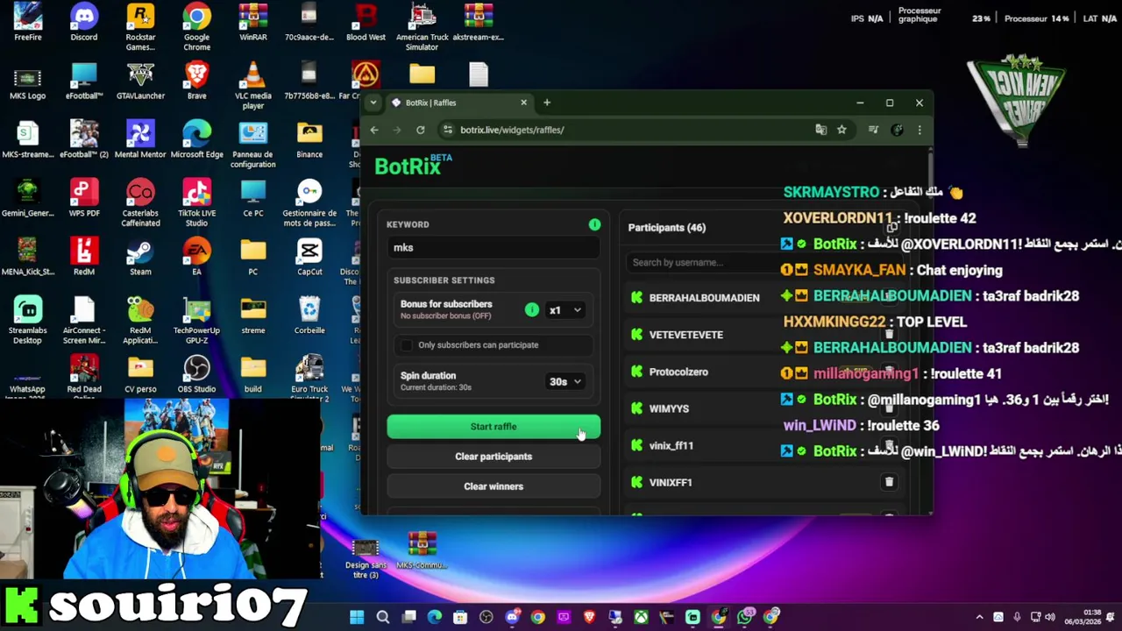
Task: Open the Mental Mentor desktop icon
Action: pyautogui.click(x=140, y=139)
